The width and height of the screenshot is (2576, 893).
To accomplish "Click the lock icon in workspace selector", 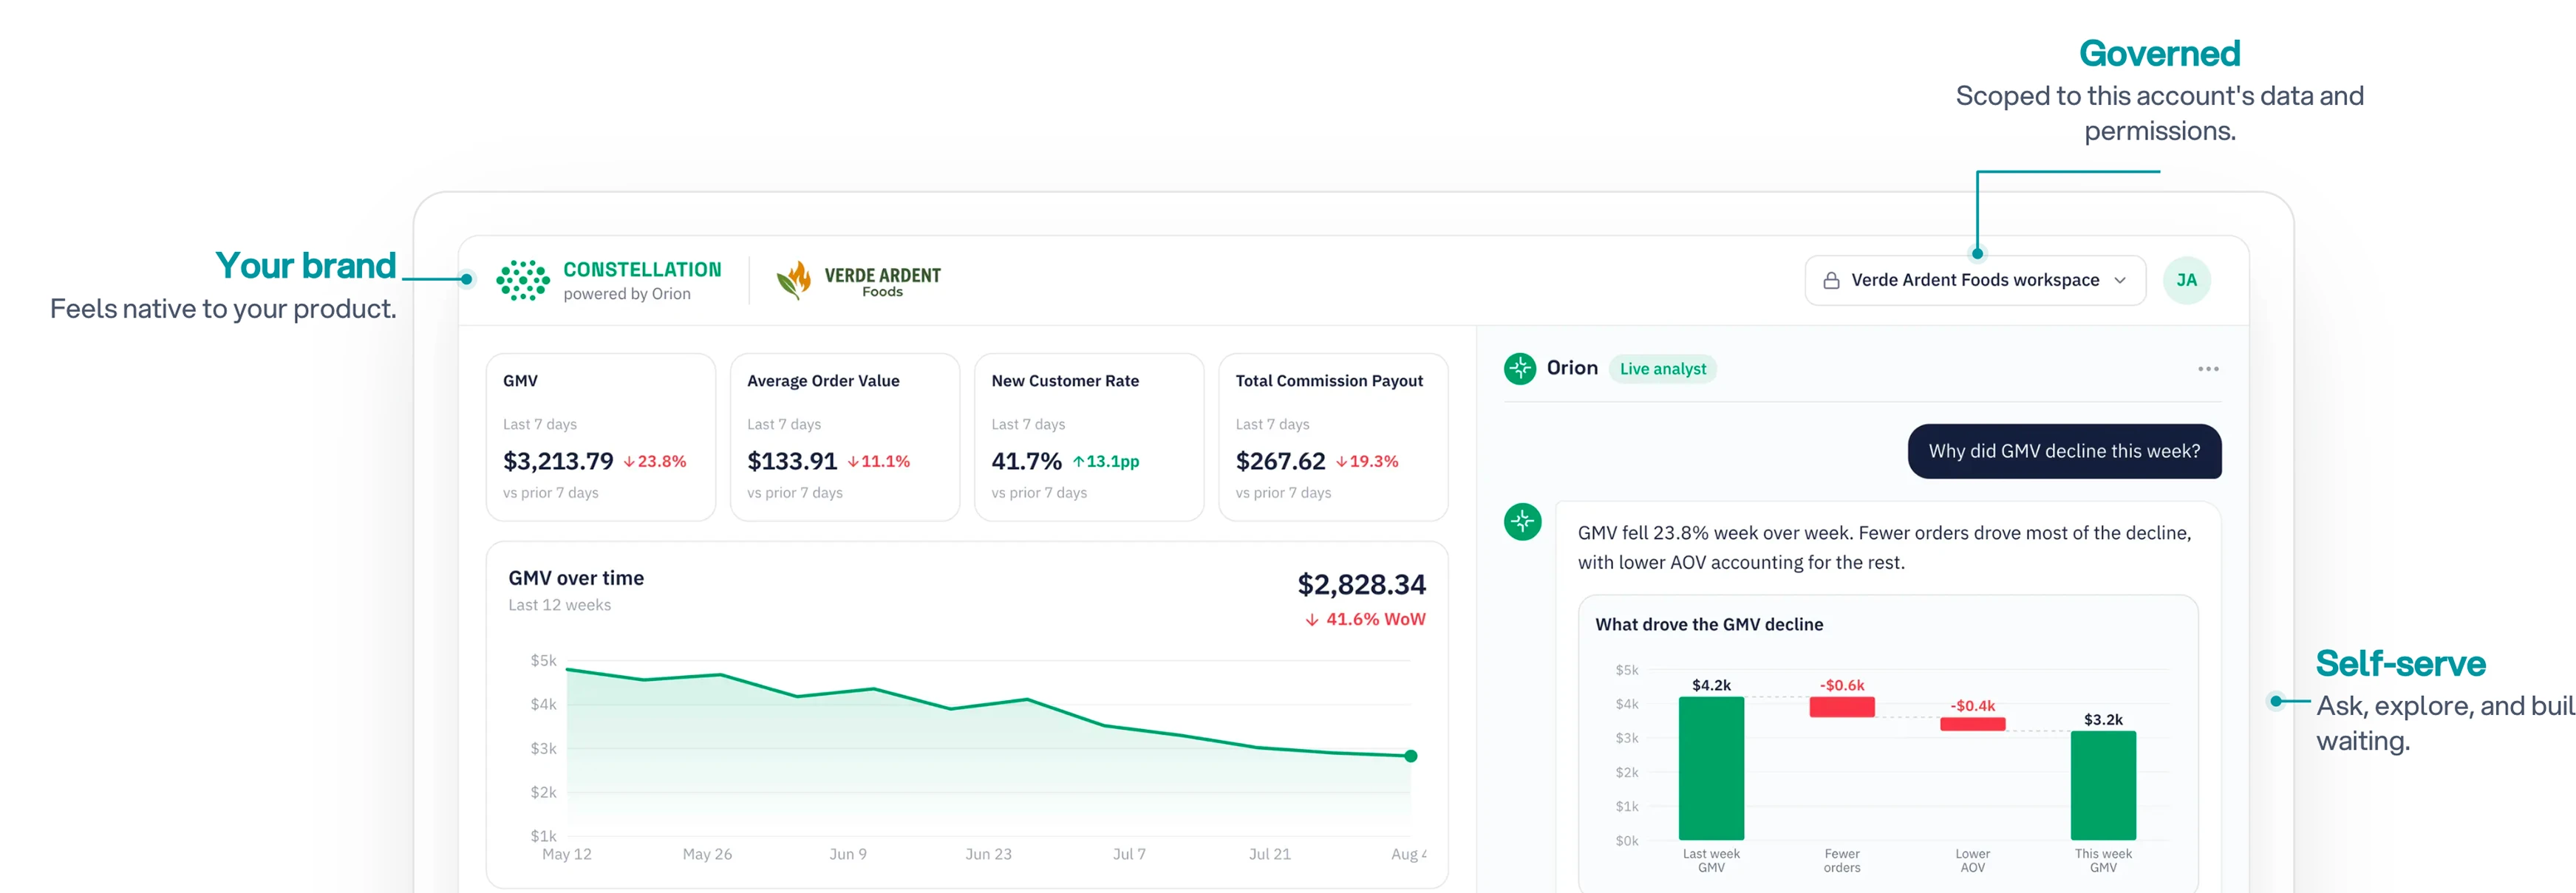I will pyautogui.click(x=1831, y=281).
